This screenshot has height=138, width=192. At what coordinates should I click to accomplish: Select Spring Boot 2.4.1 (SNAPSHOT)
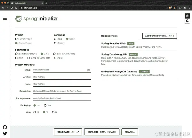pos(16,54)
